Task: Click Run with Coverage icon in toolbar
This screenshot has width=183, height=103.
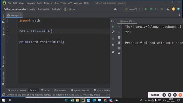Action: 156,9
